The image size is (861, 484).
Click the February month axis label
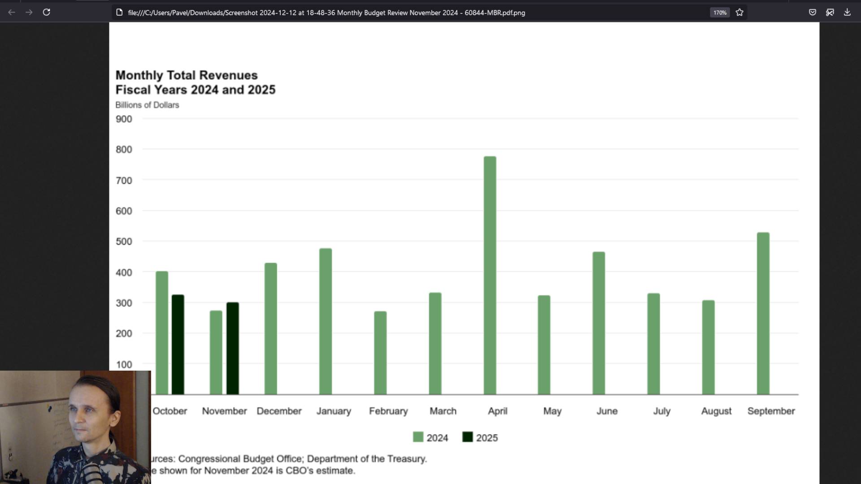coord(388,411)
